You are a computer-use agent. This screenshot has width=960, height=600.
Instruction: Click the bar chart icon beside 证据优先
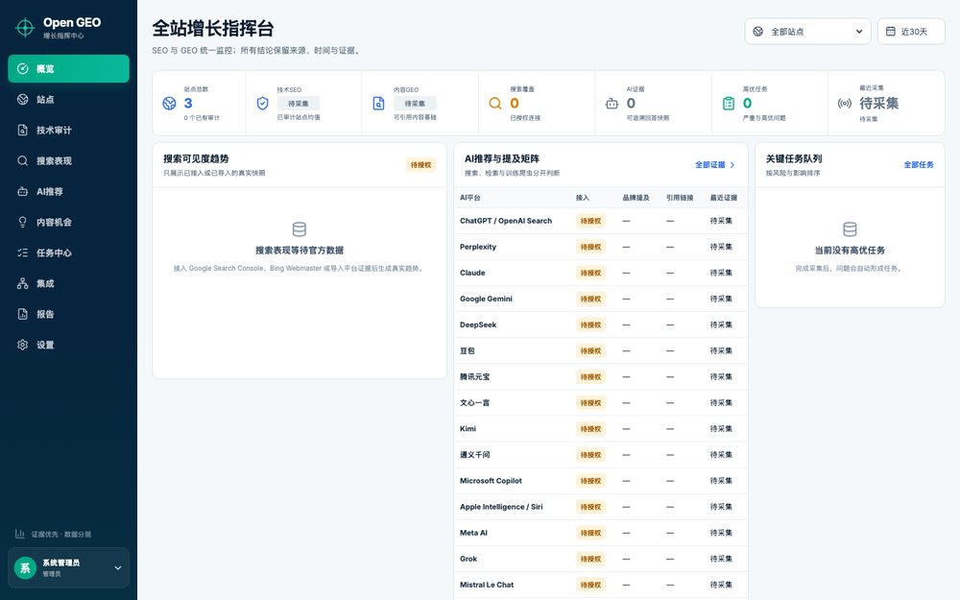[19, 534]
